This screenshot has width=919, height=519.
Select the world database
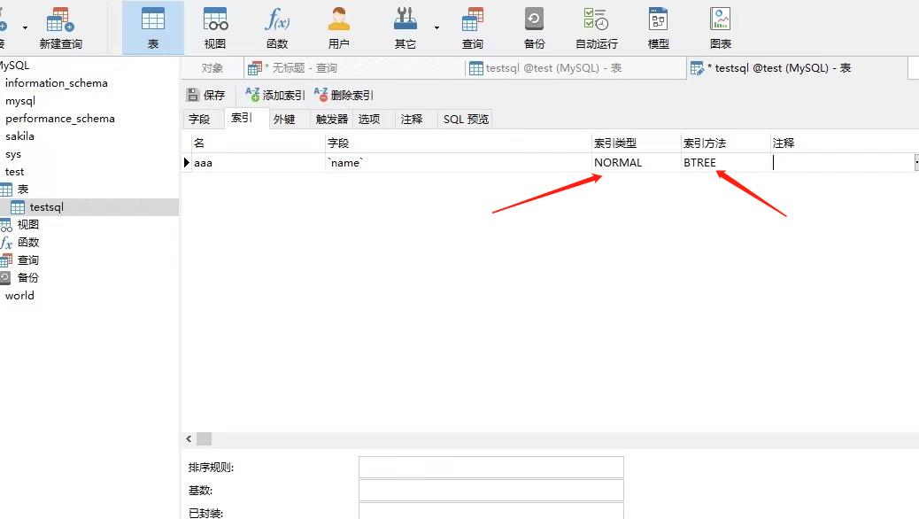19,296
